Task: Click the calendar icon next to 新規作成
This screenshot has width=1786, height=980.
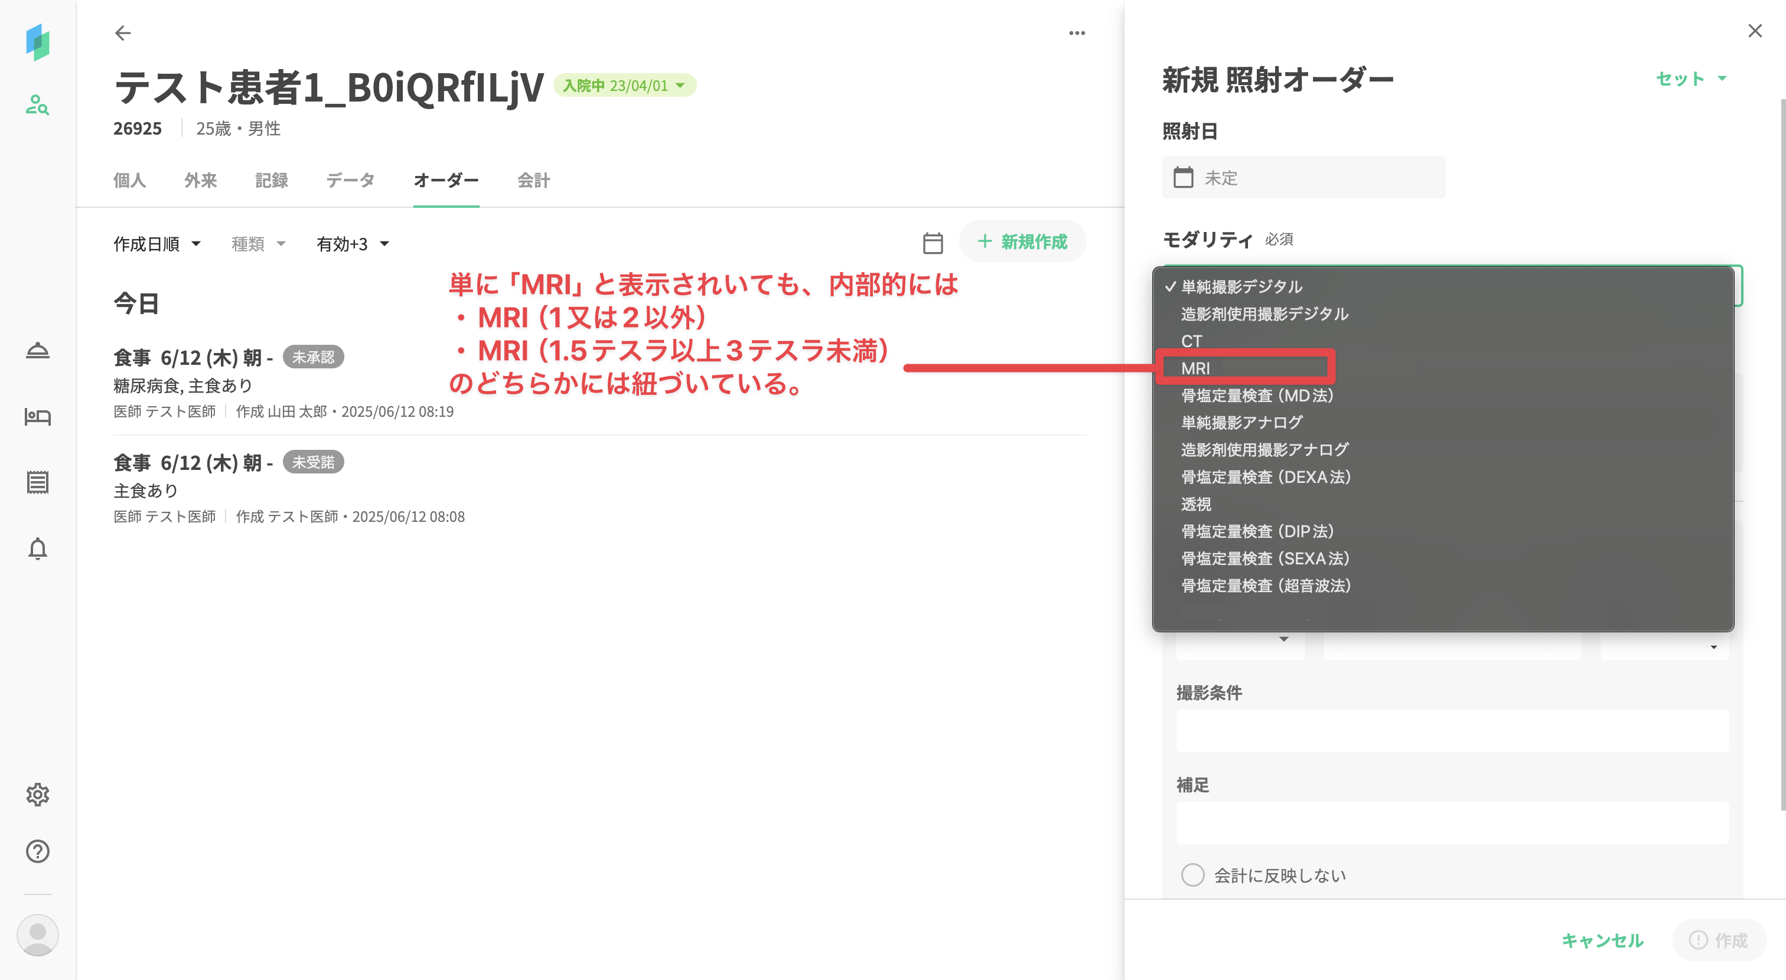Action: click(x=933, y=243)
